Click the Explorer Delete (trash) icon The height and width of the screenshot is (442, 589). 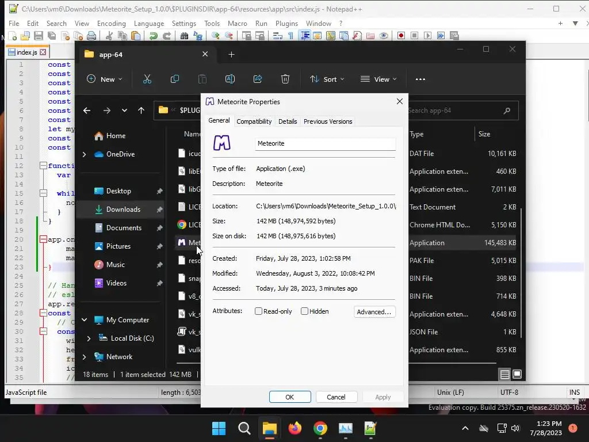click(285, 79)
